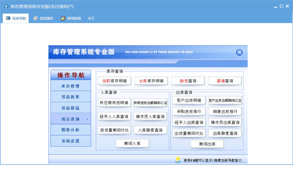Click the lightbulb hint icon
The width and height of the screenshot is (293, 194).
coord(178,160)
